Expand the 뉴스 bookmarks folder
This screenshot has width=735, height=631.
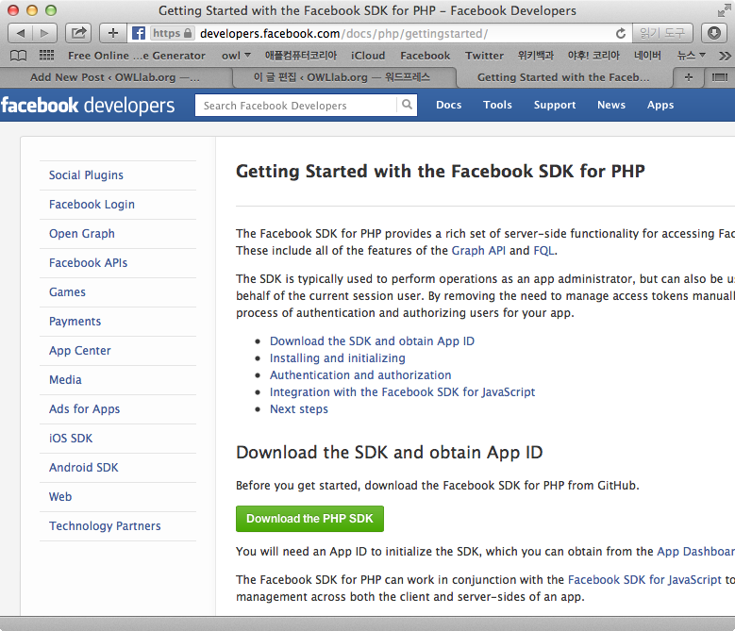(691, 56)
